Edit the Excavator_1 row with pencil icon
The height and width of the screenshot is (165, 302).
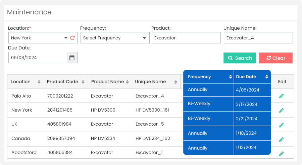pyautogui.click(x=281, y=154)
